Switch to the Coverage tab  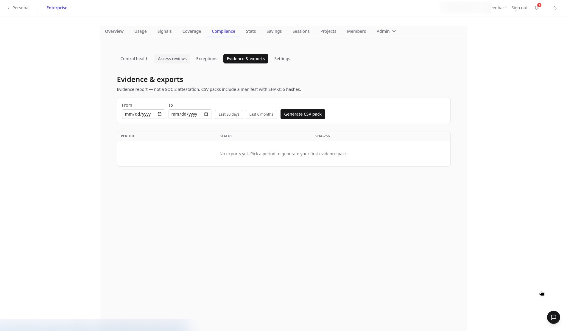(x=191, y=31)
